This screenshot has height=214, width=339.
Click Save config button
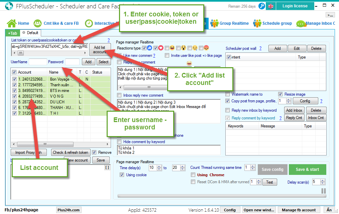[272, 170]
